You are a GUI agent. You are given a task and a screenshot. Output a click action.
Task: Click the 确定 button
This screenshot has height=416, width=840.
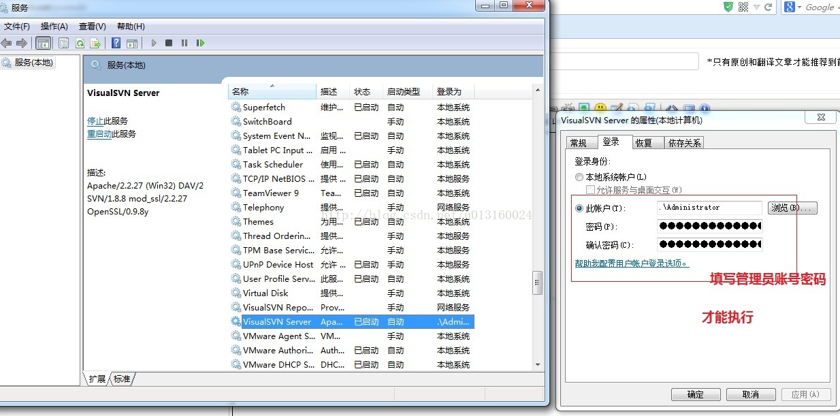(x=696, y=394)
